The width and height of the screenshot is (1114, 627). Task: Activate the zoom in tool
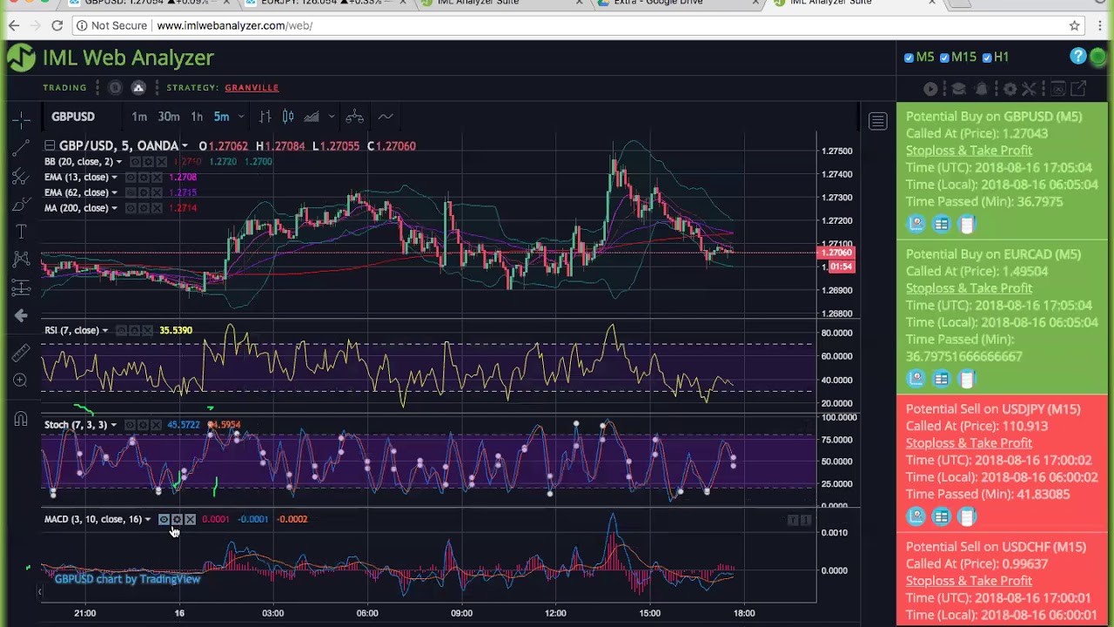[x=21, y=381]
